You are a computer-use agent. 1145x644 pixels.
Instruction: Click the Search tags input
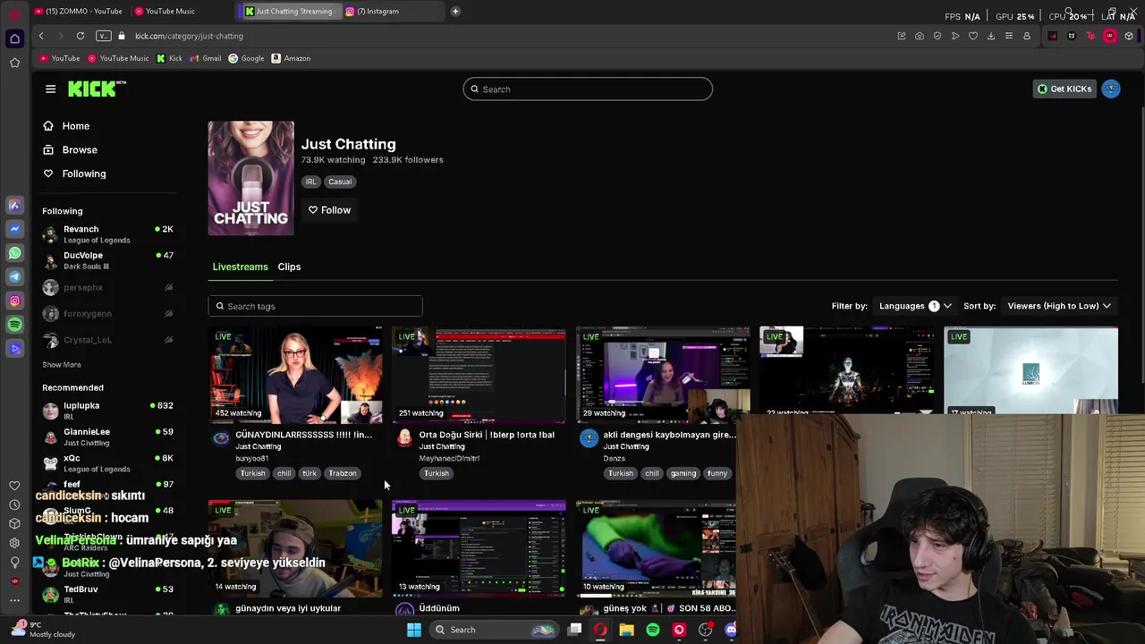tap(315, 306)
